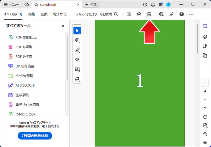
Task: Click the copy link chain icon
Action: tap(171, 14)
